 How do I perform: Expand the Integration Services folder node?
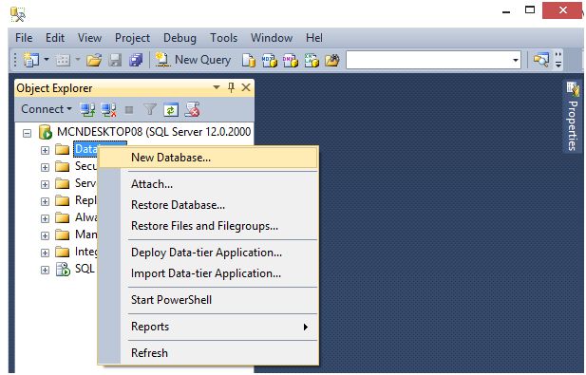45,253
